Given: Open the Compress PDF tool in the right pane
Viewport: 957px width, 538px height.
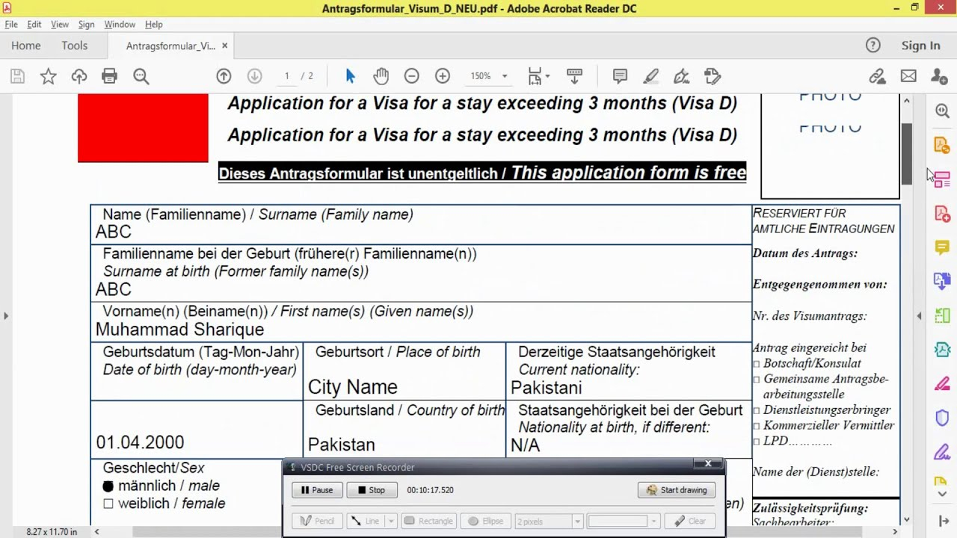Looking at the screenshot, I should [x=942, y=349].
